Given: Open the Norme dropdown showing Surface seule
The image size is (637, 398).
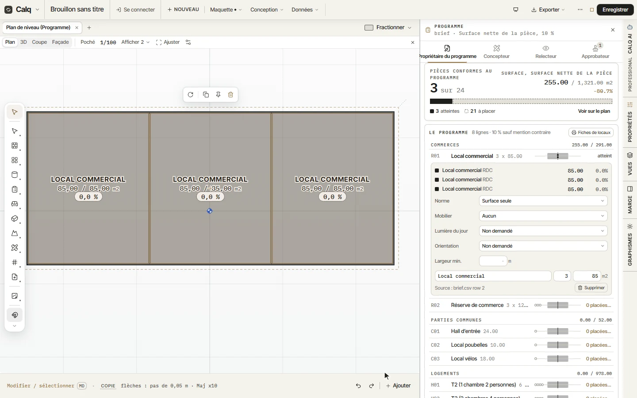Looking at the screenshot, I should pyautogui.click(x=543, y=201).
